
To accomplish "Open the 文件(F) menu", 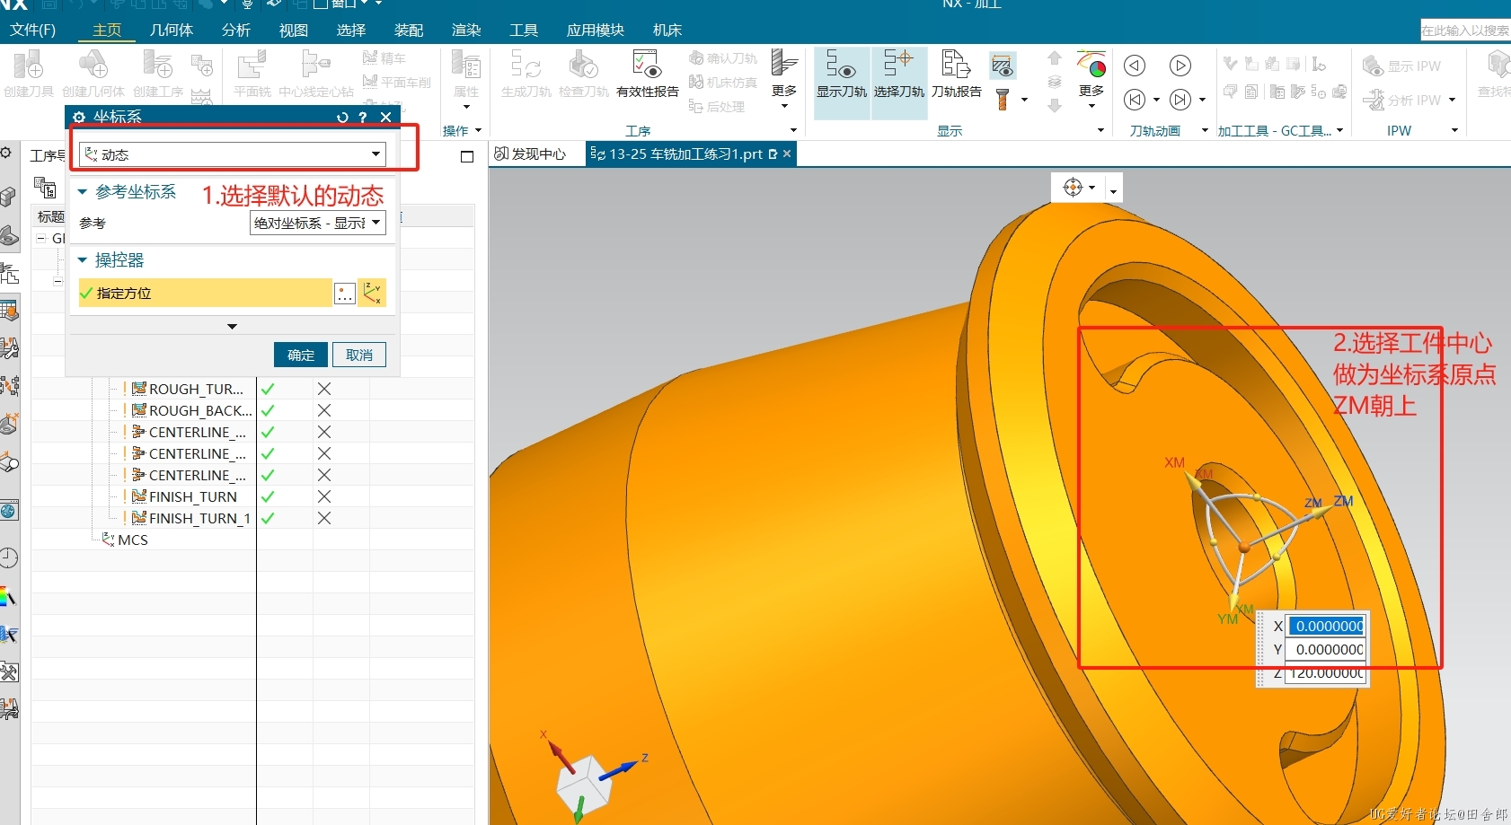I will click(33, 30).
